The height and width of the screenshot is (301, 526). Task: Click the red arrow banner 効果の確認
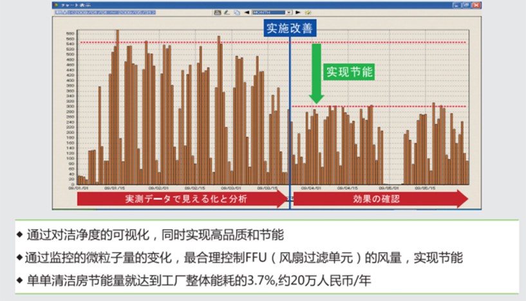coord(380,199)
